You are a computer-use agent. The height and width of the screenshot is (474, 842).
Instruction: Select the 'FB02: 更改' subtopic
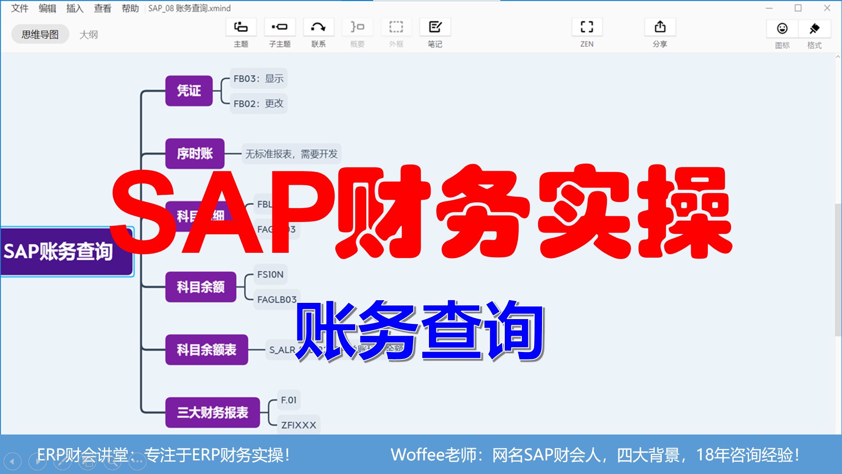258,104
